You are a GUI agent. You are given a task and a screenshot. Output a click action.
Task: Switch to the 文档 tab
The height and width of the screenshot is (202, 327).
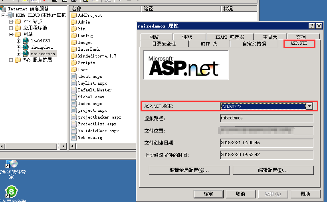pos(301,37)
